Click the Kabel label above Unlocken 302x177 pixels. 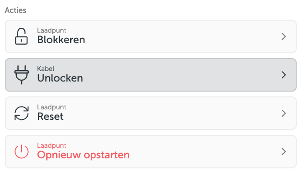(46, 69)
